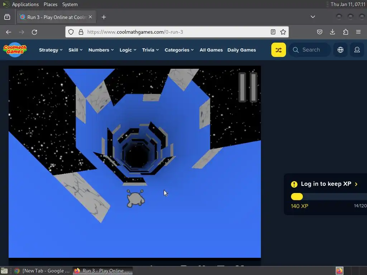Viewport: 367px width, 275px height.
Task: Open the Firefox hamburger menu
Action: [358, 32]
